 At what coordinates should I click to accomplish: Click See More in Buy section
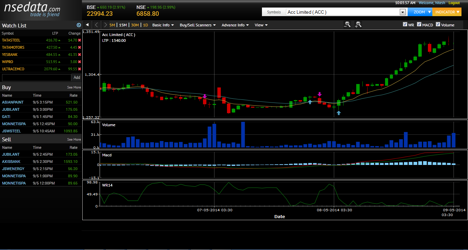74,87
